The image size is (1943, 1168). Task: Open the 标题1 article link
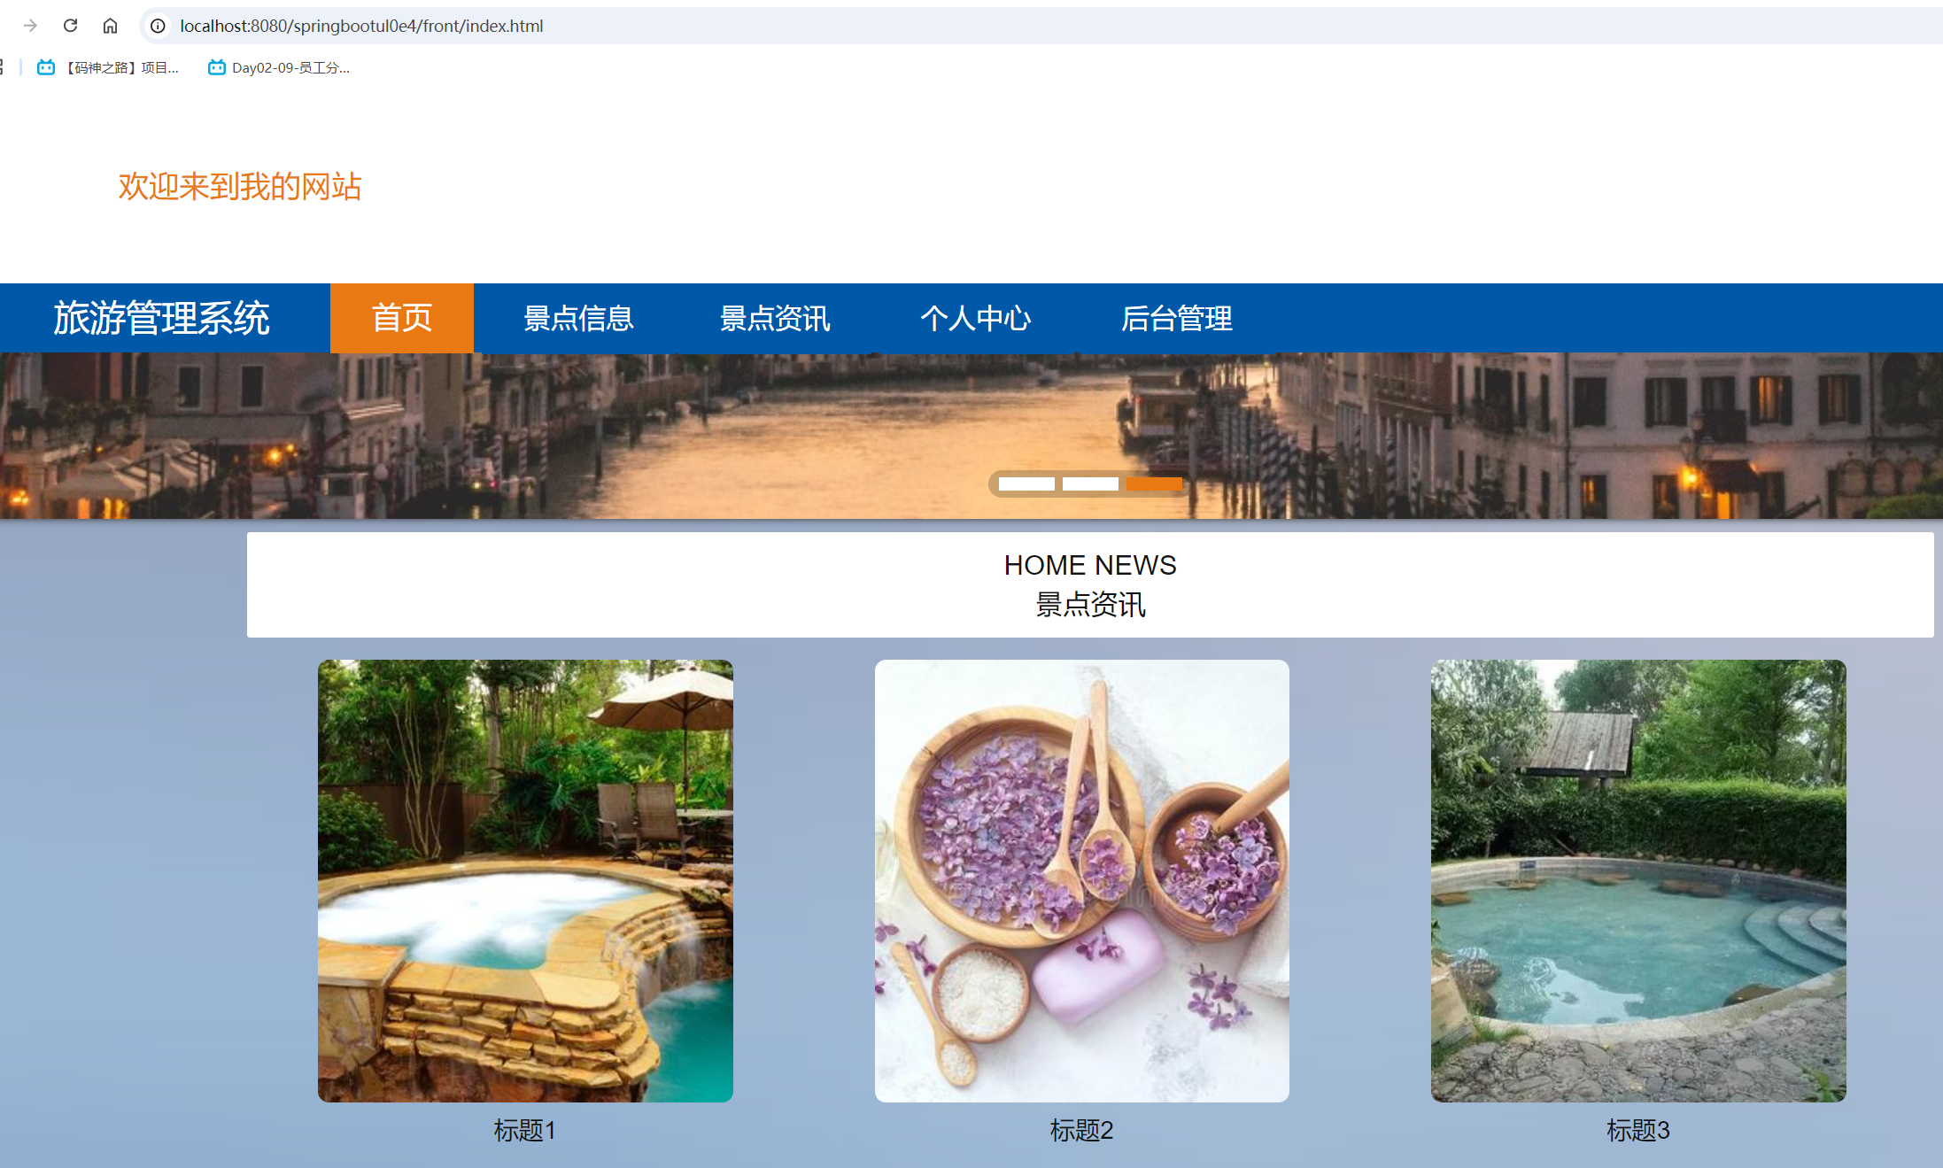coord(524,1131)
